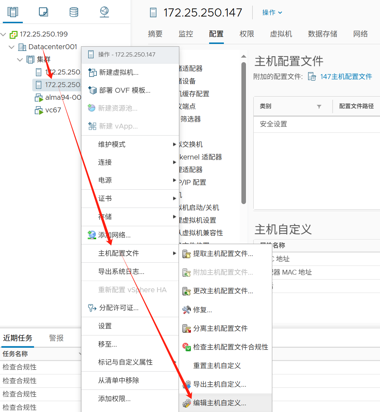Select 添加权限 menu entry
Screen dimensions: 380x412
(x=130, y=399)
